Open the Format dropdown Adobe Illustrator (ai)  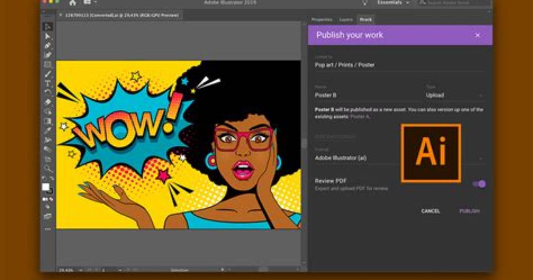[399, 158]
